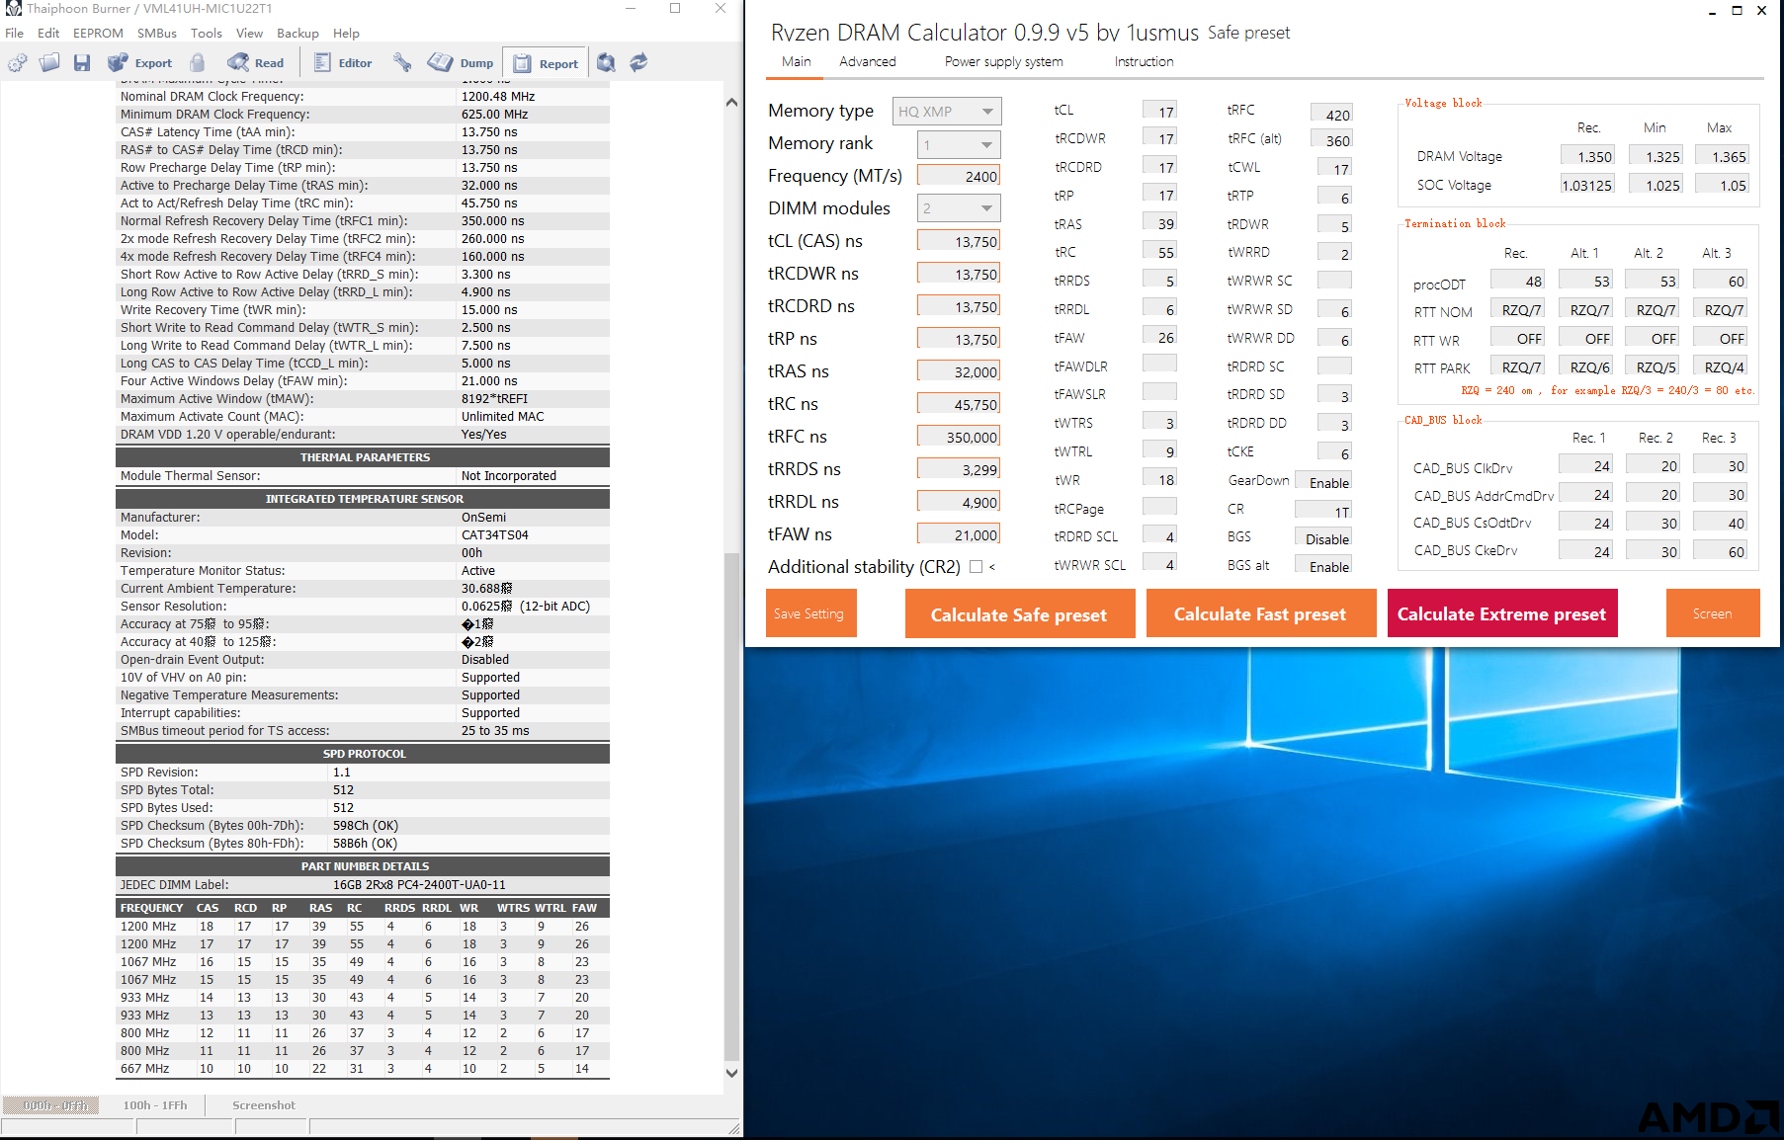Click the BGS Disable value field
1784x1140 pixels.
(x=1322, y=538)
